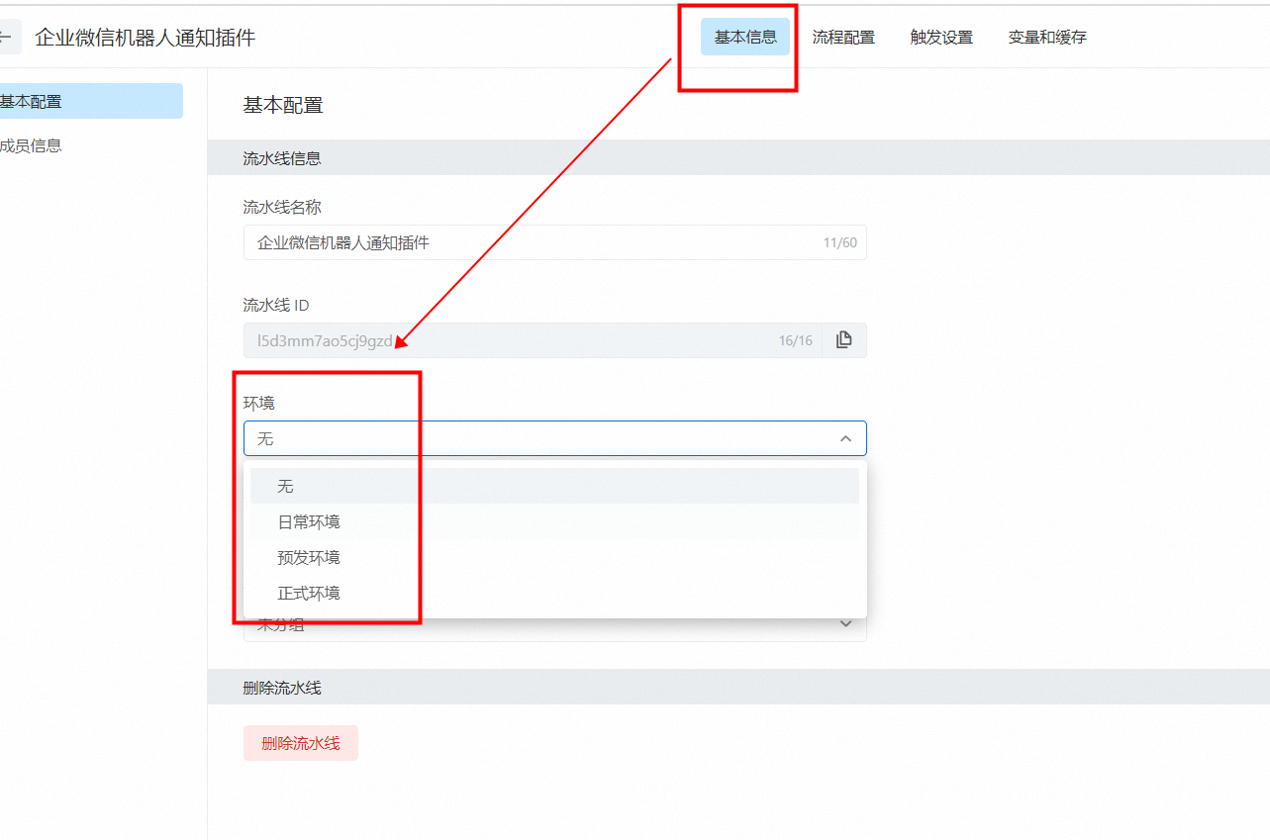Open the 流程配置 tab

(x=843, y=38)
